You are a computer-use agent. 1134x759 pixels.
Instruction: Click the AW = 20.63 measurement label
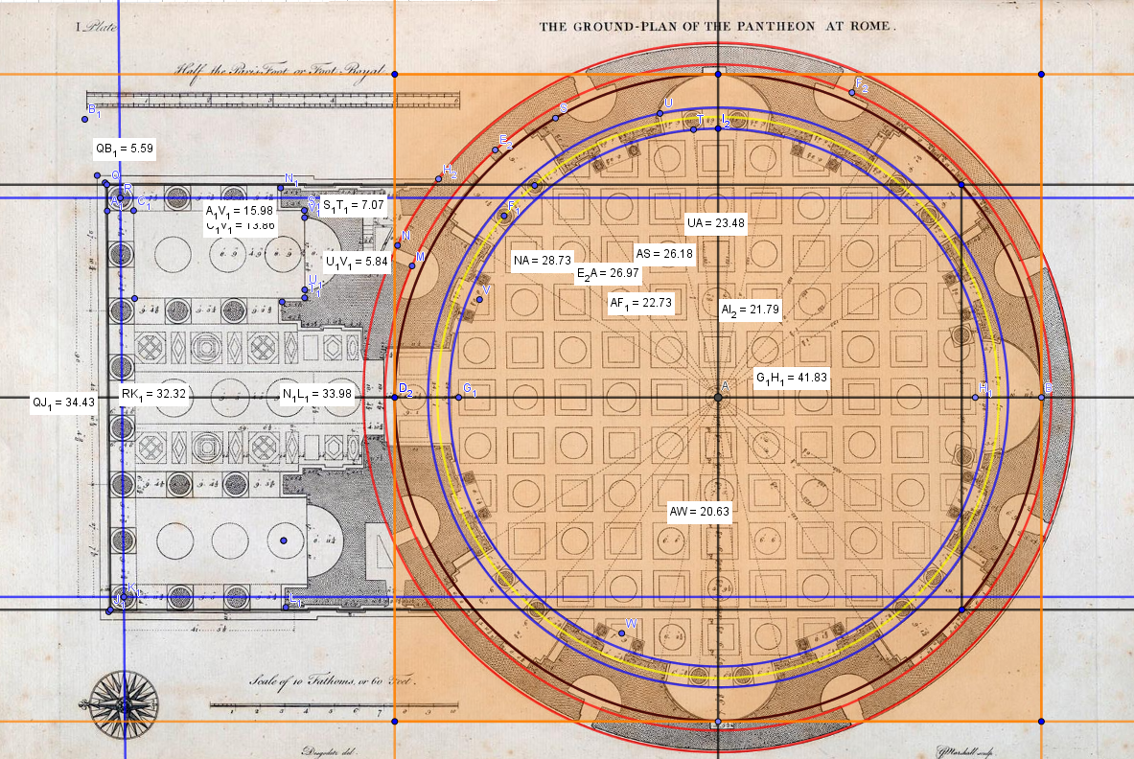click(700, 512)
